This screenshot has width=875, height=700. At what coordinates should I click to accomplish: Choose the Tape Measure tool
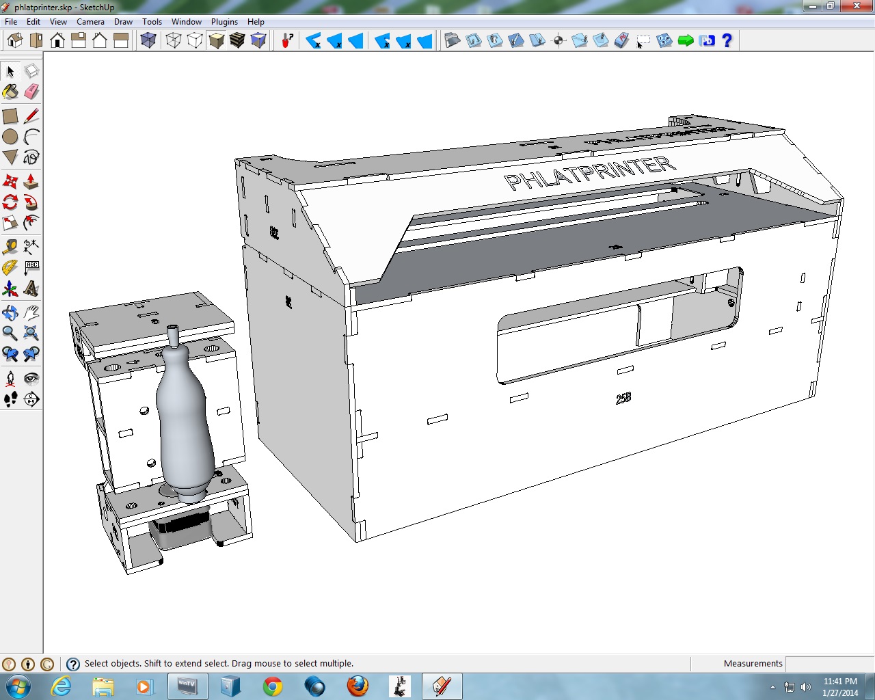10,247
